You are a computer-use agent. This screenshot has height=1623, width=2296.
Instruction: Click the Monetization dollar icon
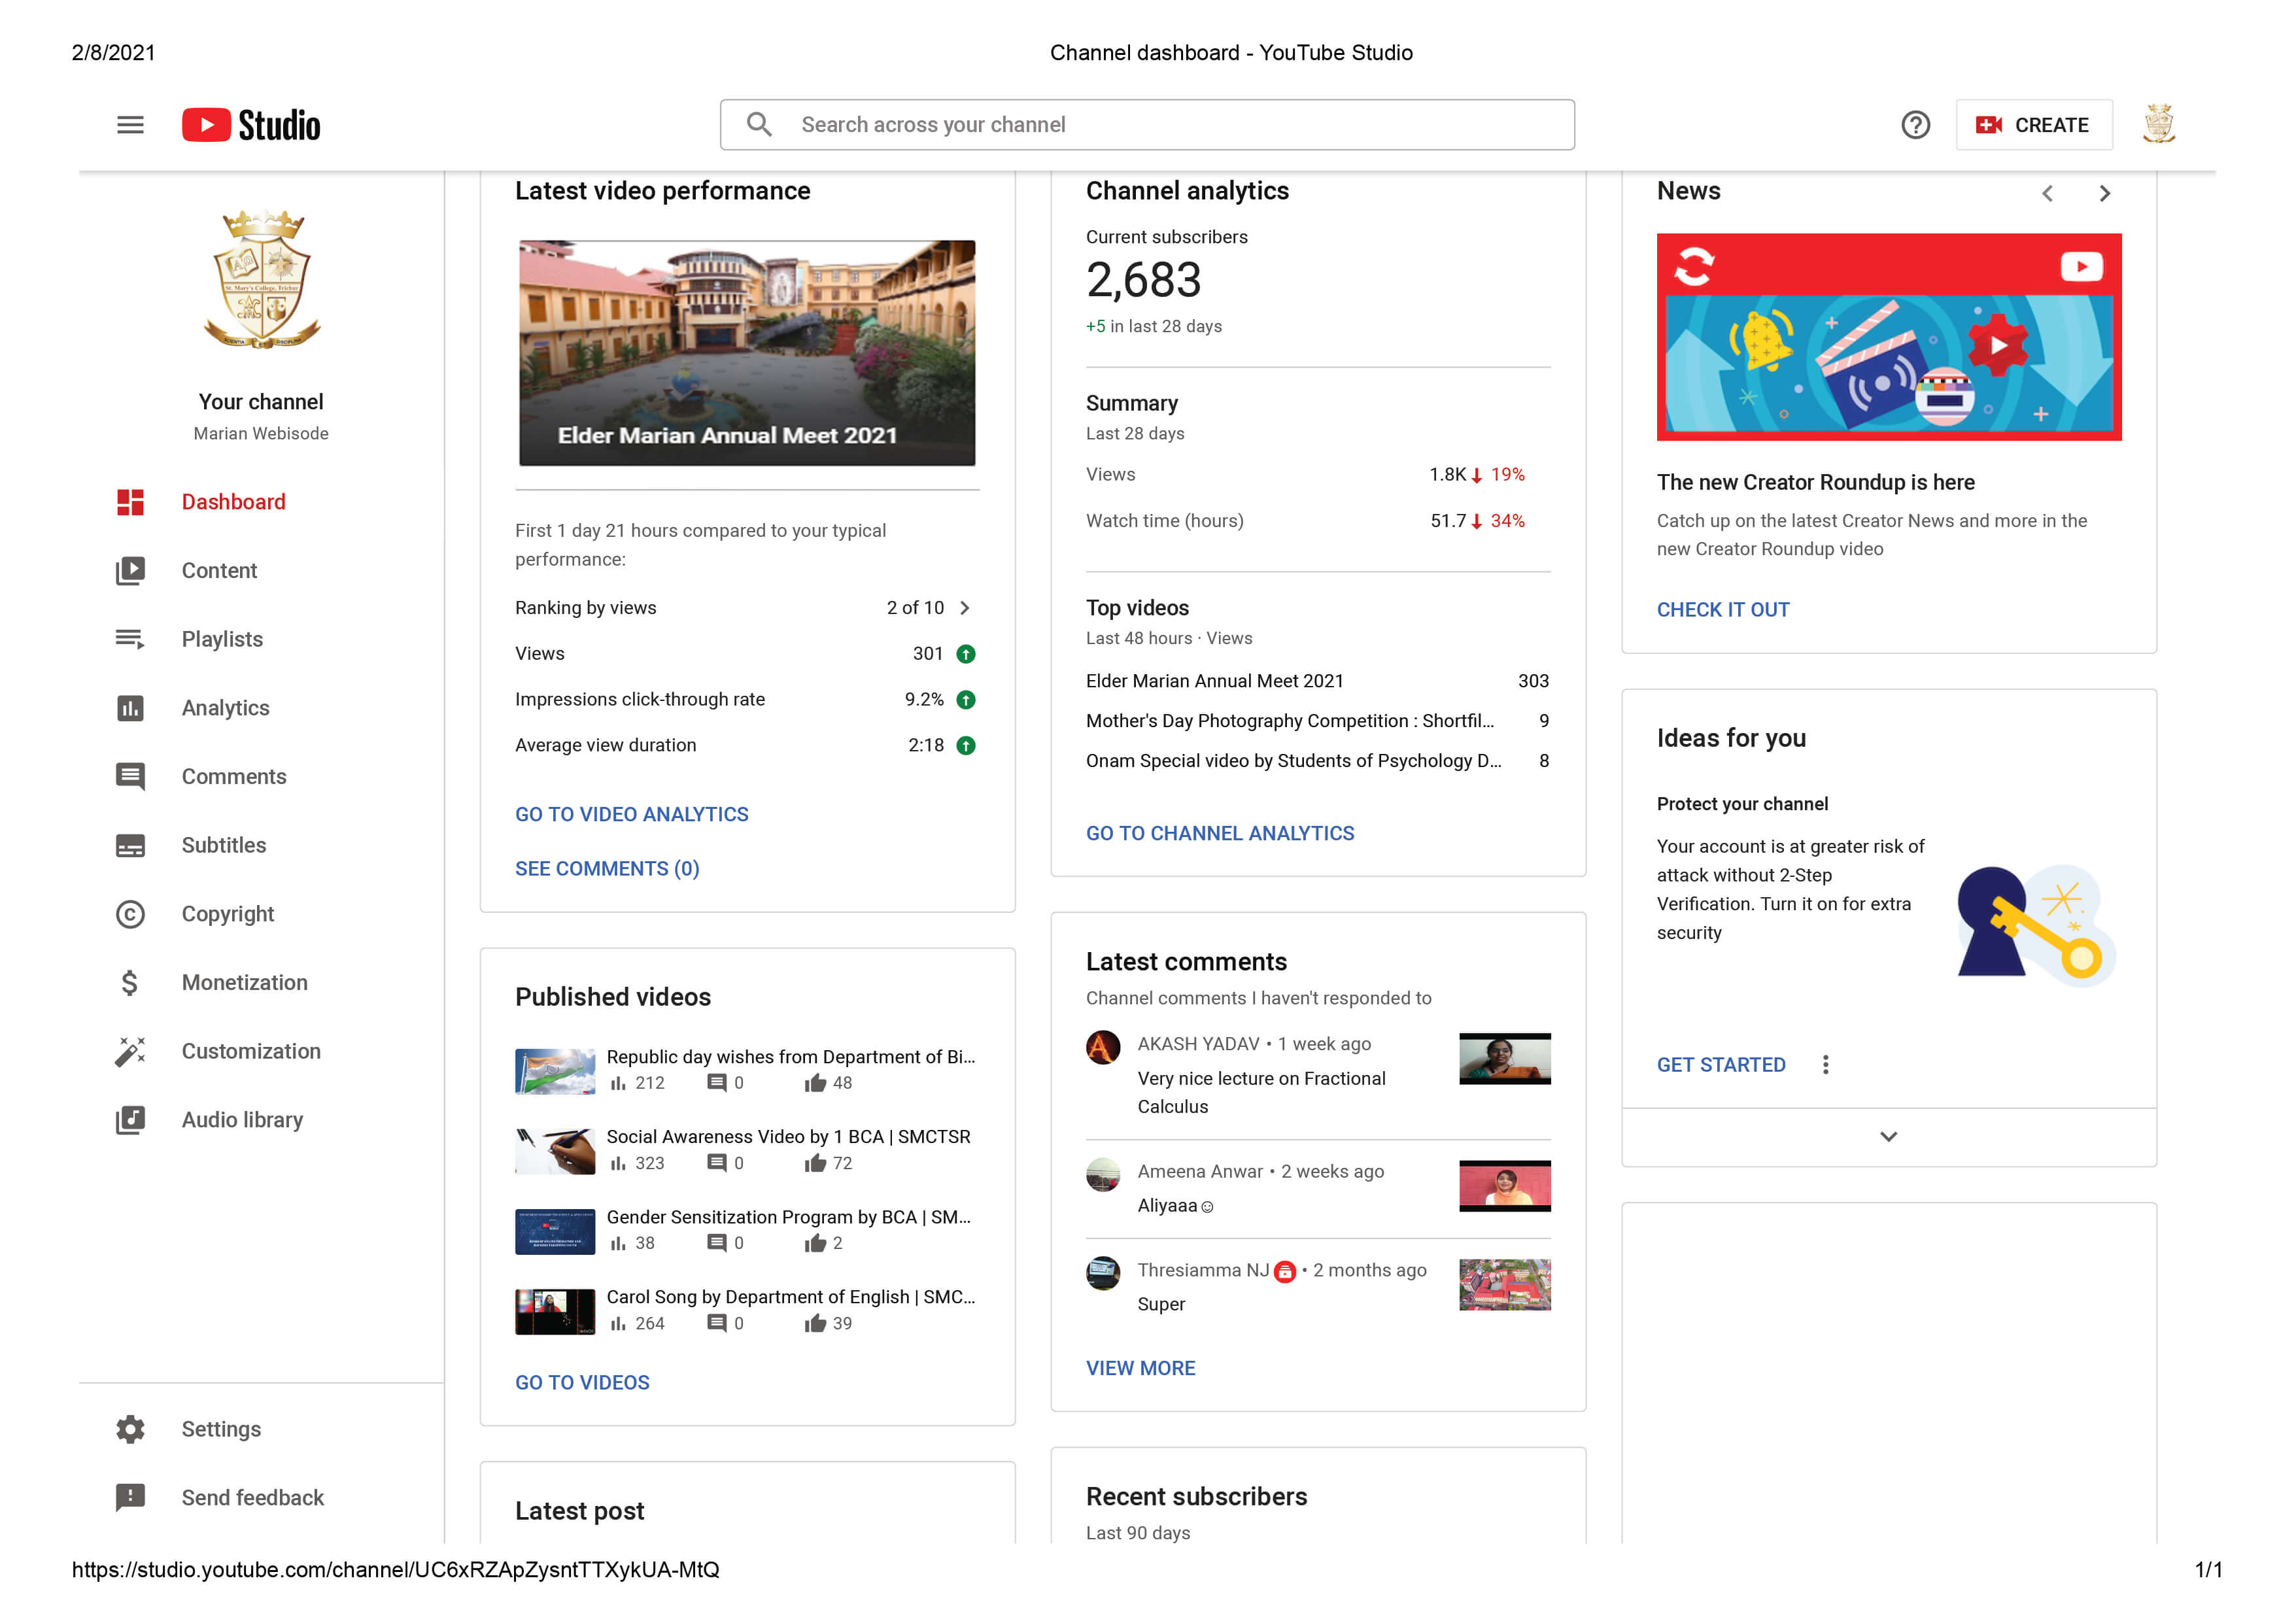tap(130, 983)
